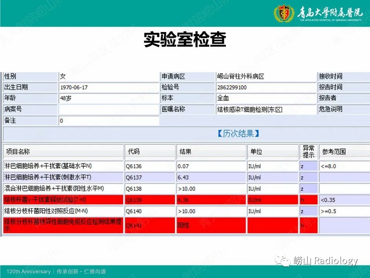The height and width of the screenshot is (278, 370).
Task: Click code cell Q6136
Action: tap(150, 166)
